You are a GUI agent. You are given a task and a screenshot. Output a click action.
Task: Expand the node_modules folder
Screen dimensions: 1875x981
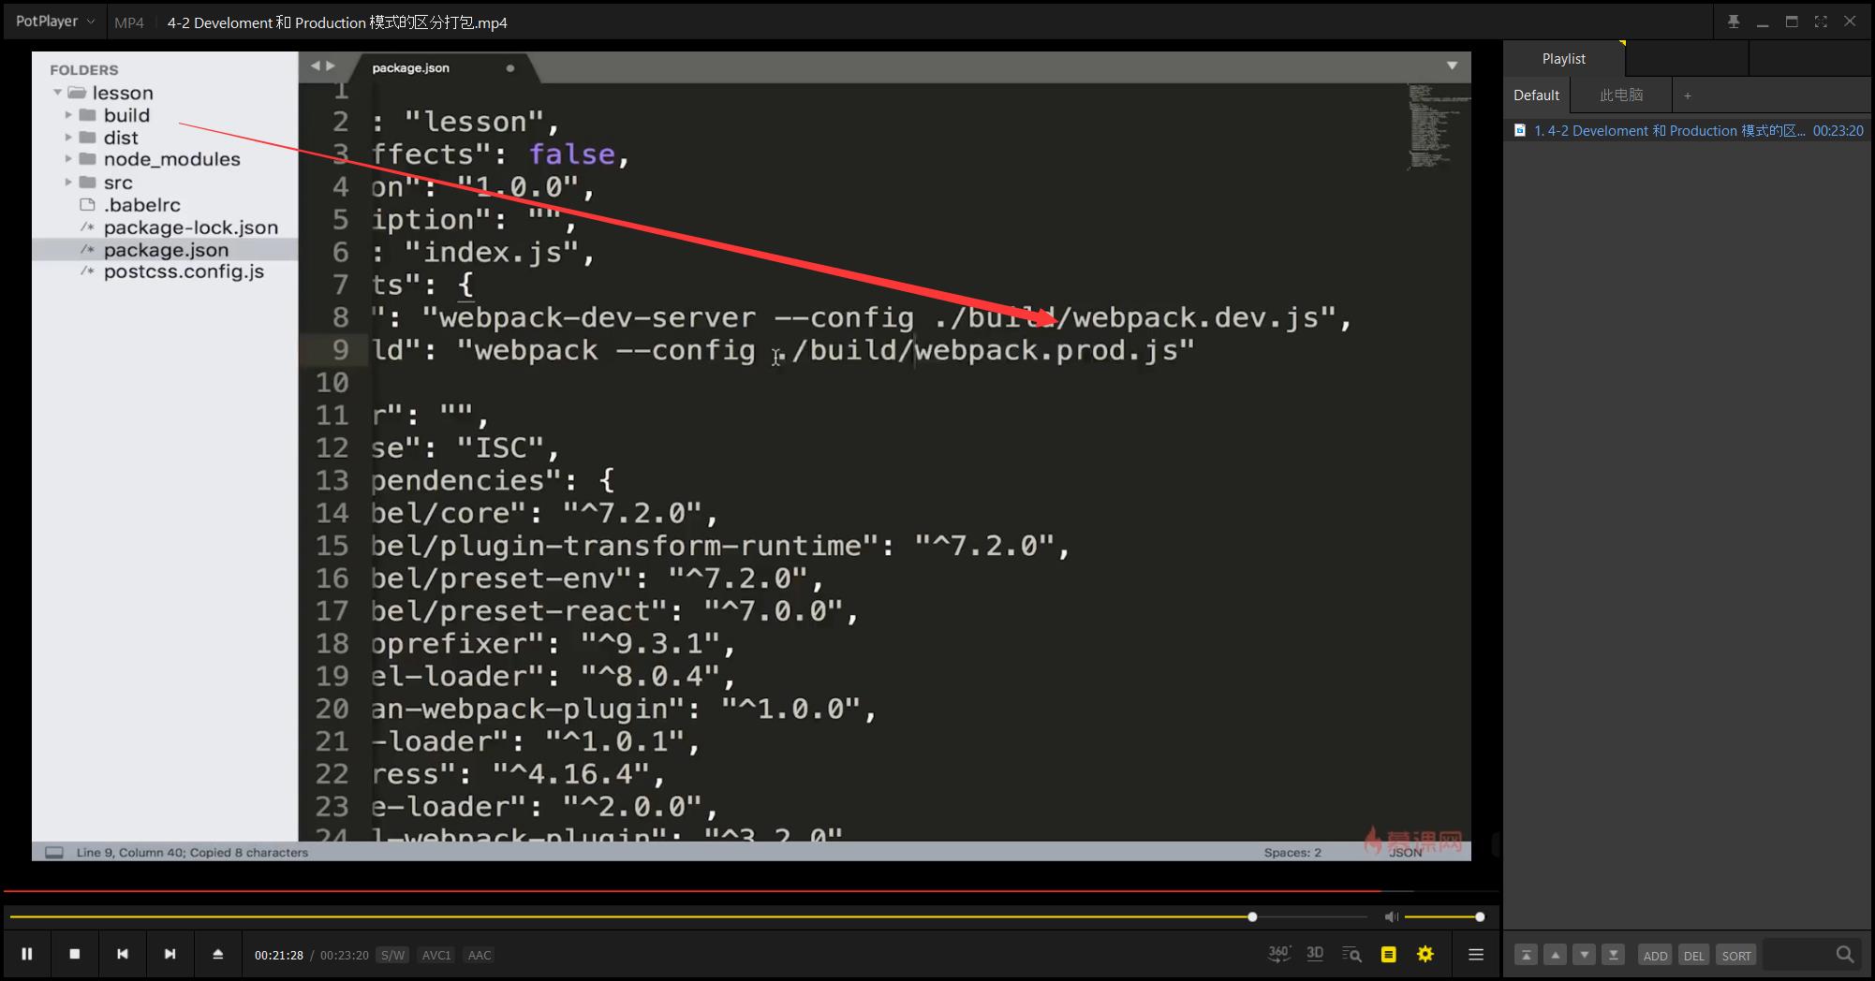(68, 159)
